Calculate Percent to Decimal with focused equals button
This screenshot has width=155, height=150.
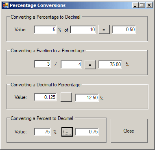pyautogui.click(x=67, y=132)
